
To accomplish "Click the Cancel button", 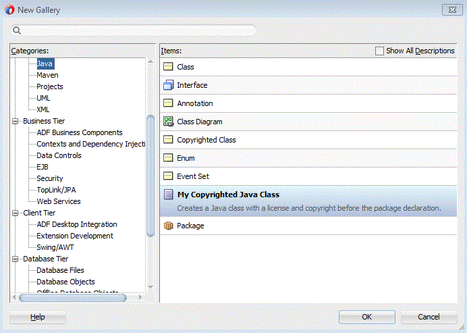I will point(429,317).
